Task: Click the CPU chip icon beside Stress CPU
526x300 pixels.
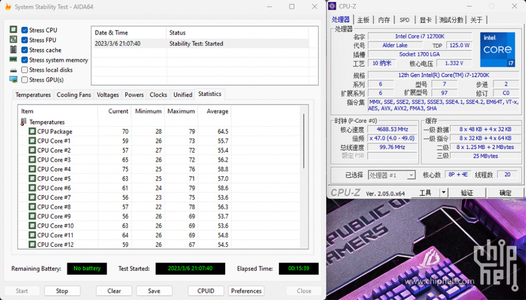Action: [13, 30]
